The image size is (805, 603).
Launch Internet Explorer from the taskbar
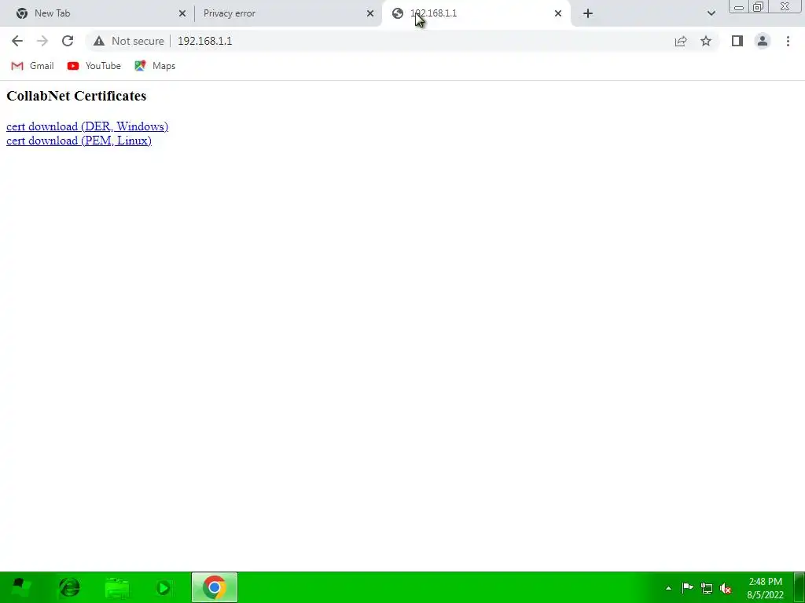point(69,587)
